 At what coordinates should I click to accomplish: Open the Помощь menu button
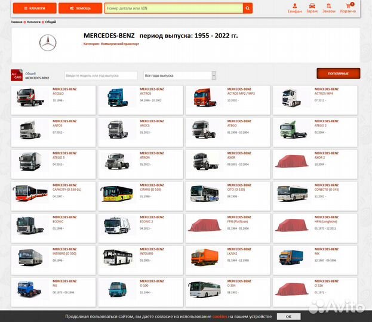click(80, 8)
